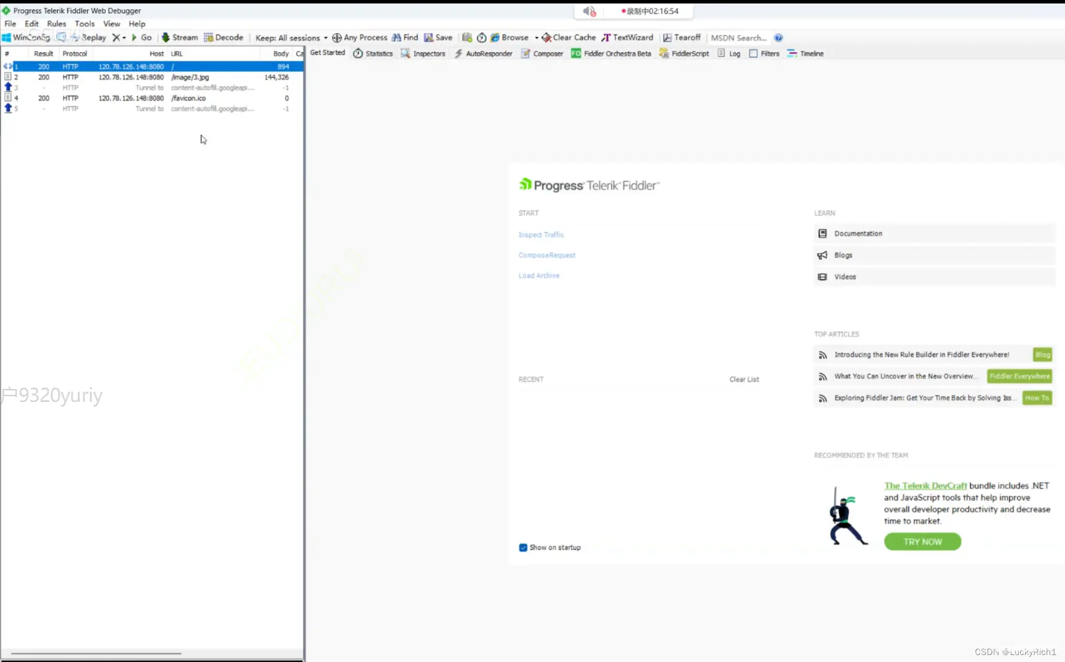Click the comment bubble toolbar icon
This screenshot has width=1065, height=662.
[x=61, y=37]
